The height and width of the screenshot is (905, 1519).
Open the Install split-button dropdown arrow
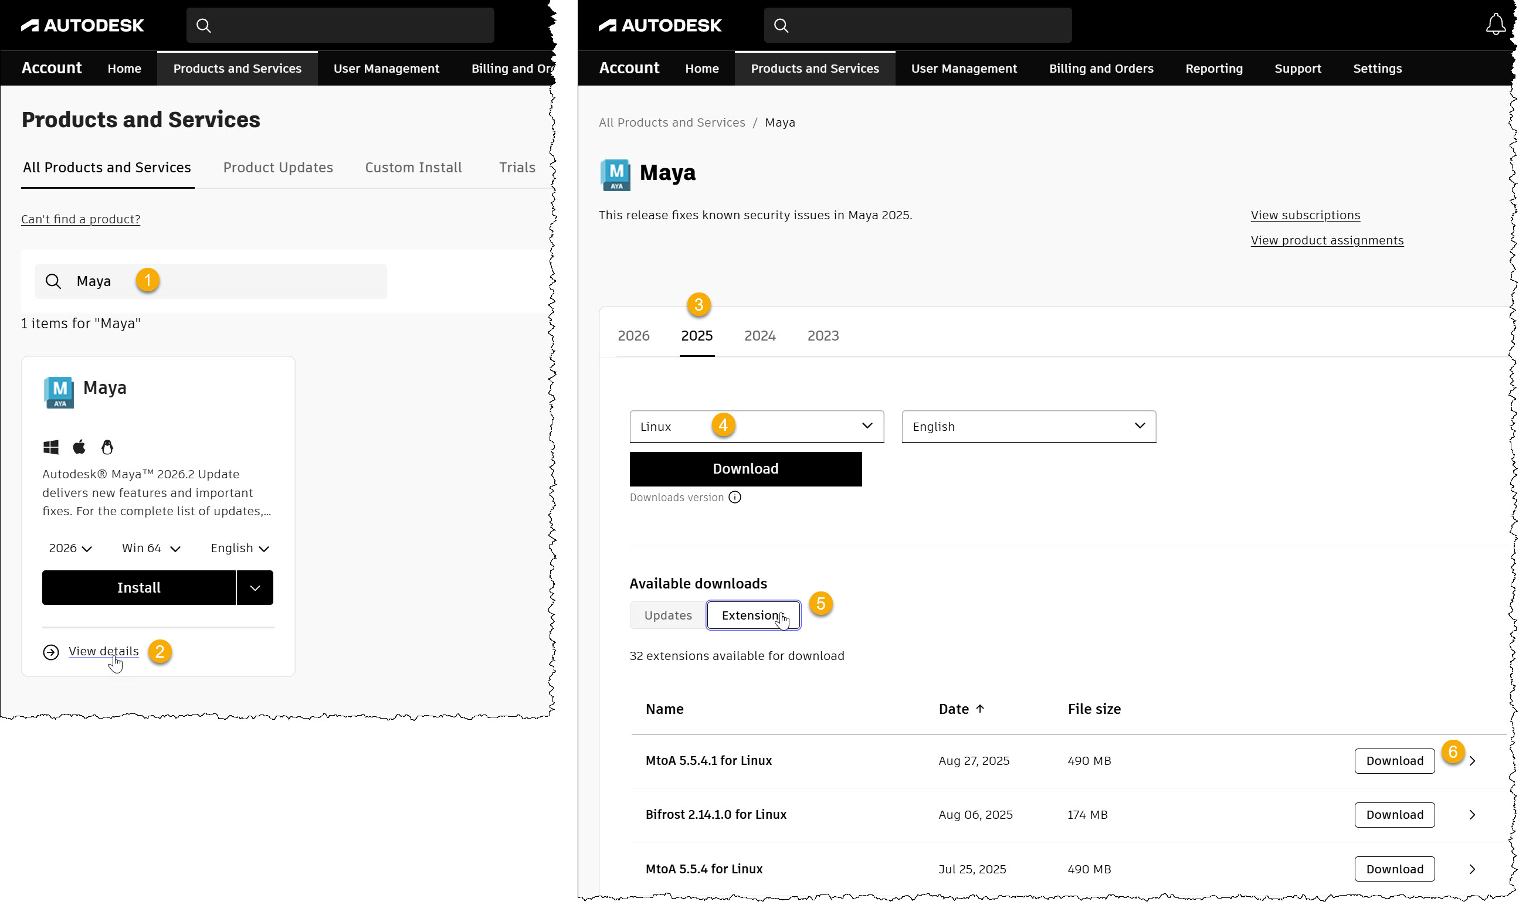(255, 588)
